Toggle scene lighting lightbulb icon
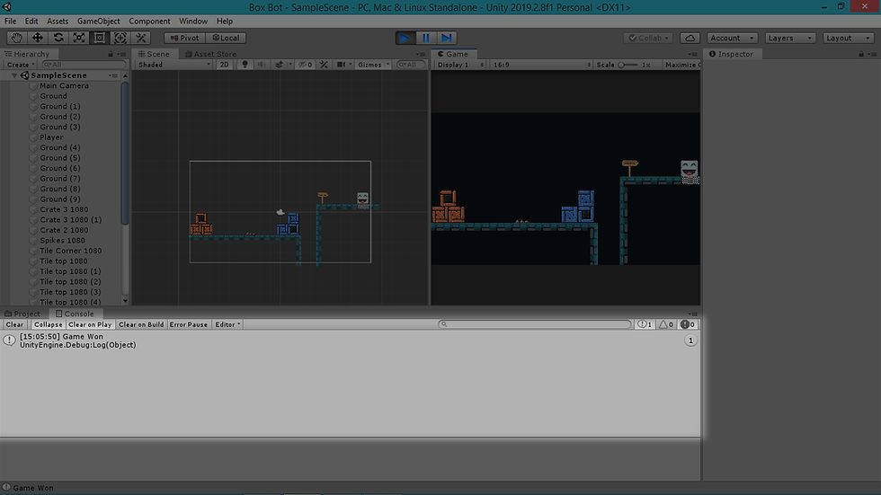Viewport: 881px width, 495px height. tap(245, 65)
